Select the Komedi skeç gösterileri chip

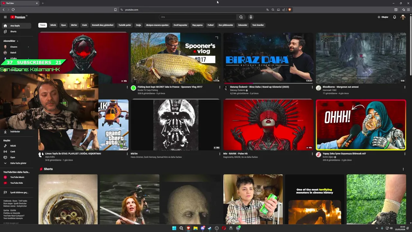click(103, 25)
